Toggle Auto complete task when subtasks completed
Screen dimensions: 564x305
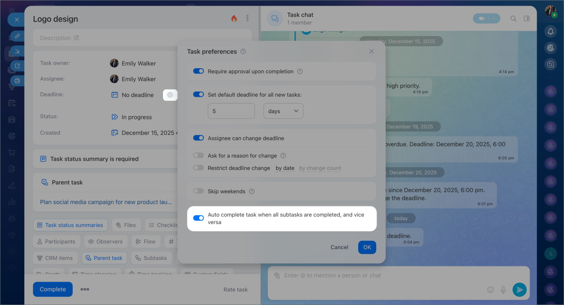(199, 218)
